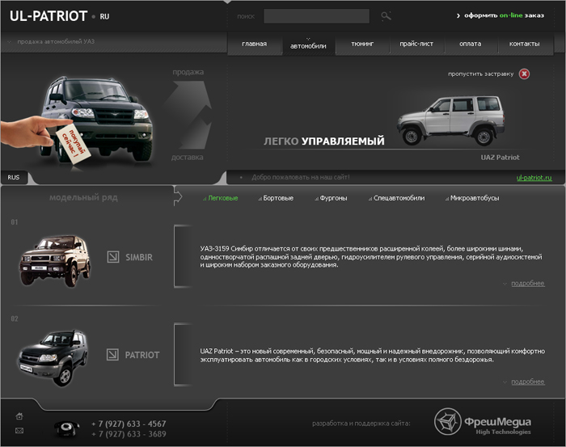The height and width of the screenshot is (447, 566).
Task: Click the УАЗ-3159 Симбир description paragraph
Action: coord(371,256)
